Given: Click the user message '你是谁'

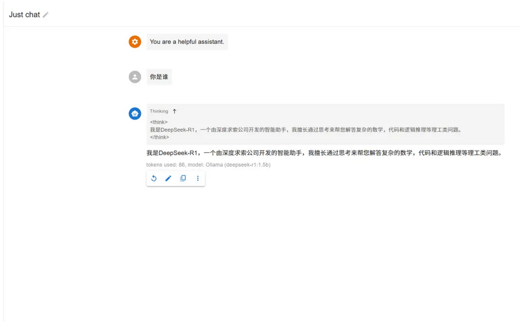Looking at the screenshot, I should [x=159, y=77].
